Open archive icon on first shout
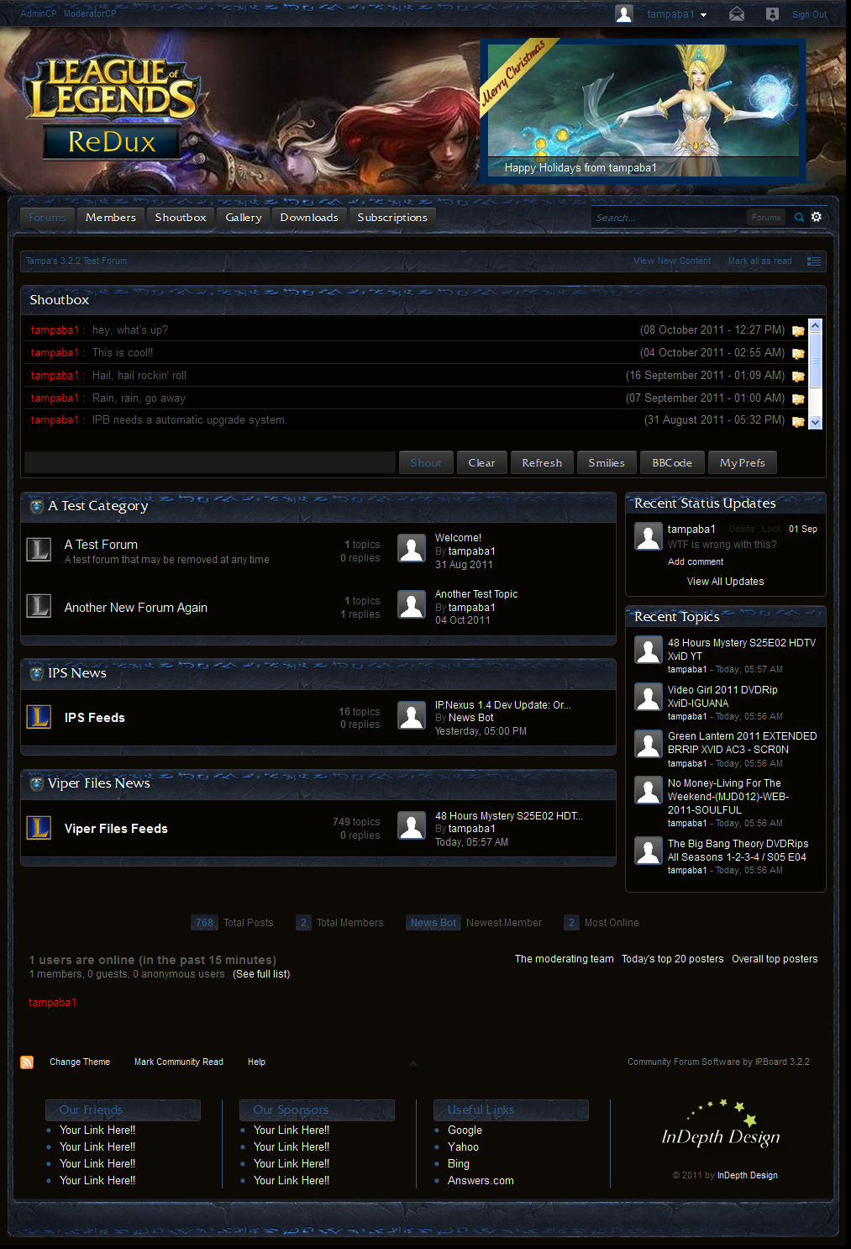The image size is (851, 1249). [x=798, y=331]
